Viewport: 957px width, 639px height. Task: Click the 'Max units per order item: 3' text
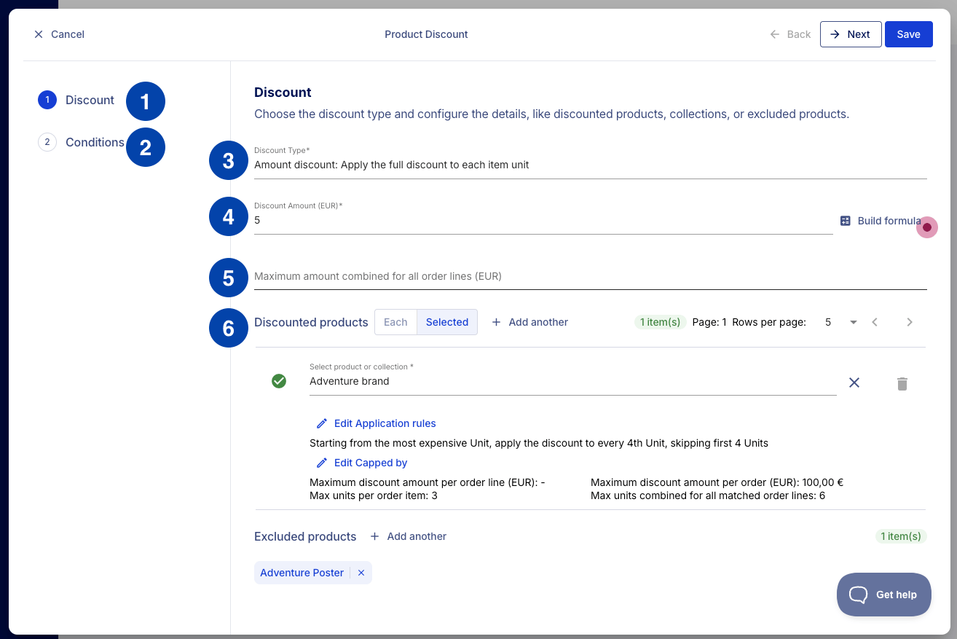[x=374, y=496]
